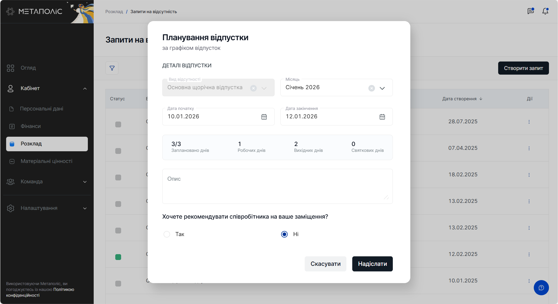Select the Так radio option

[167, 234]
